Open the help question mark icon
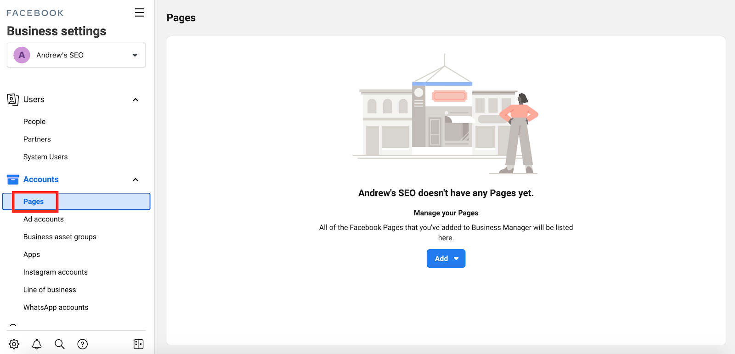The image size is (735, 354). click(x=83, y=344)
